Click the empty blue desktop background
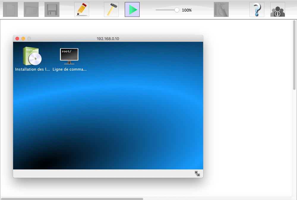This screenshot has width=297, height=200. [x=119, y=119]
